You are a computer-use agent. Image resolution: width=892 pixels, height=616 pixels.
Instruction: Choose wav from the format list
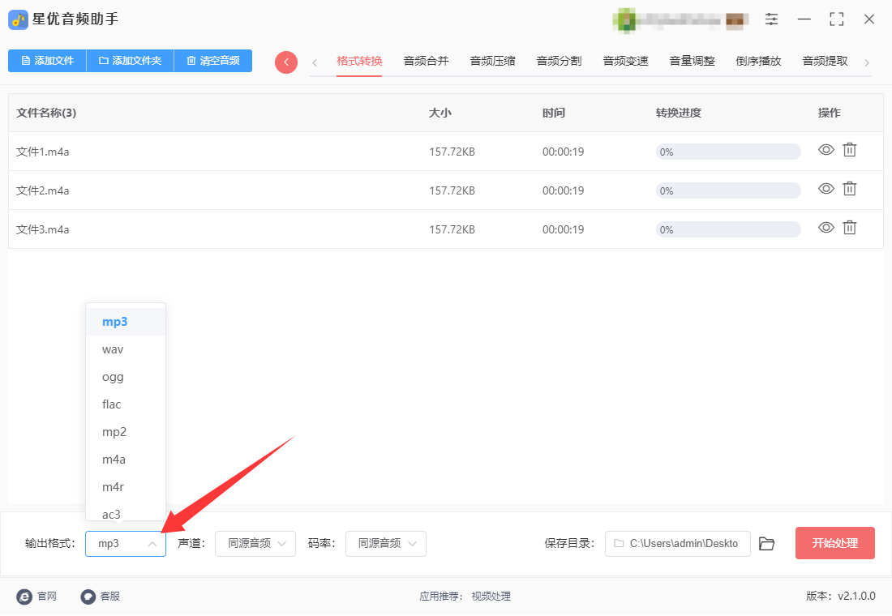click(x=126, y=349)
